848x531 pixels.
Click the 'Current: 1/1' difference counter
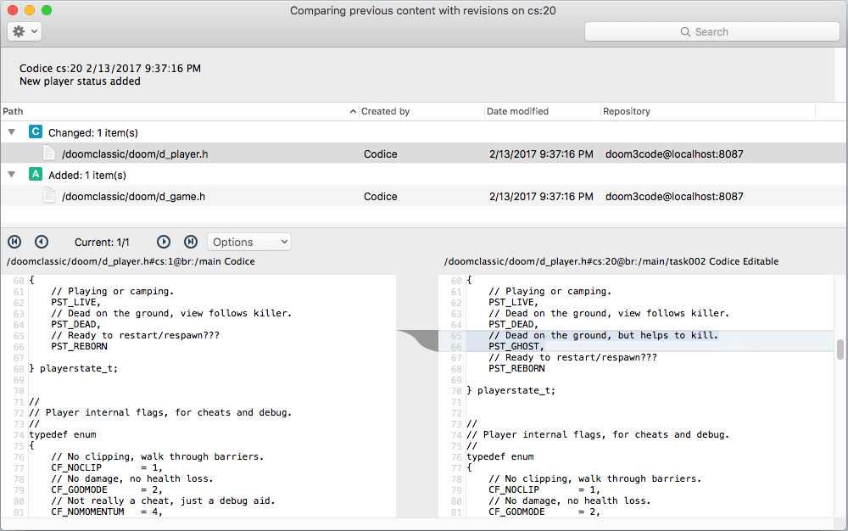point(102,243)
